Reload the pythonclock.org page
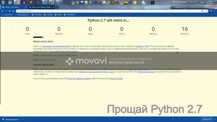Viewport: 217px width, 122px height. (10, 11)
